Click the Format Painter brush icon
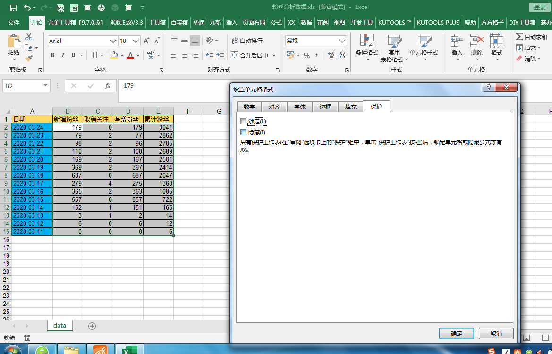Image resolution: width=552 pixels, height=354 pixels. 29,58
